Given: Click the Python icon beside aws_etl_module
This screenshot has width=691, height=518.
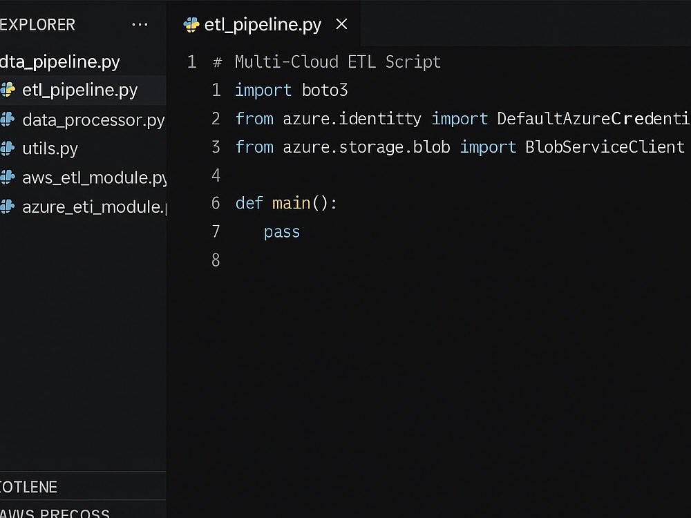Looking at the screenshot, I should pos(8,177).
